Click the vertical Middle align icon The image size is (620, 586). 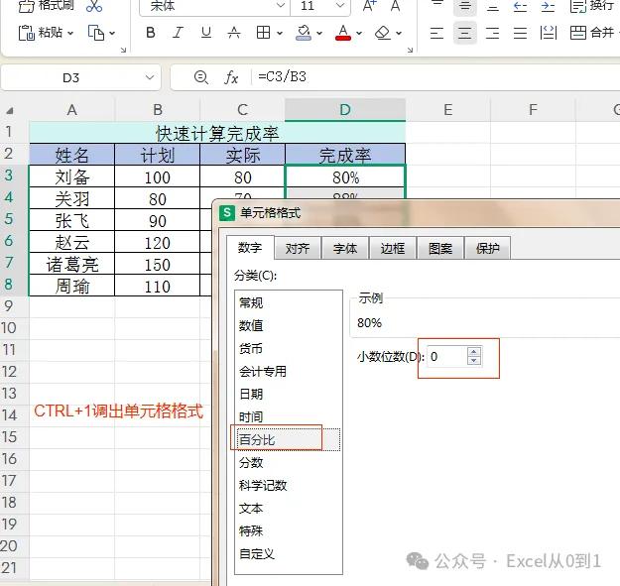click(464, 6)
